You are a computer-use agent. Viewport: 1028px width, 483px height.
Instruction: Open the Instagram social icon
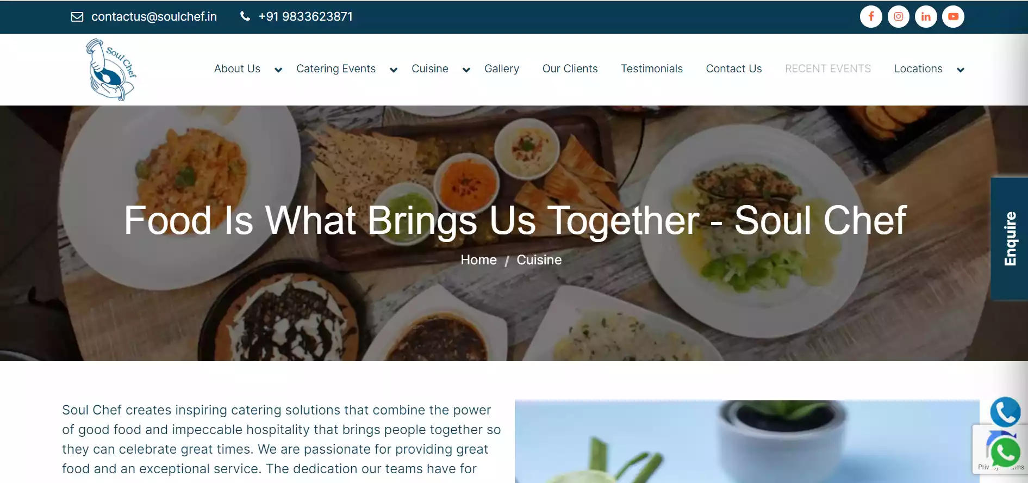click(x=899, y=16)
